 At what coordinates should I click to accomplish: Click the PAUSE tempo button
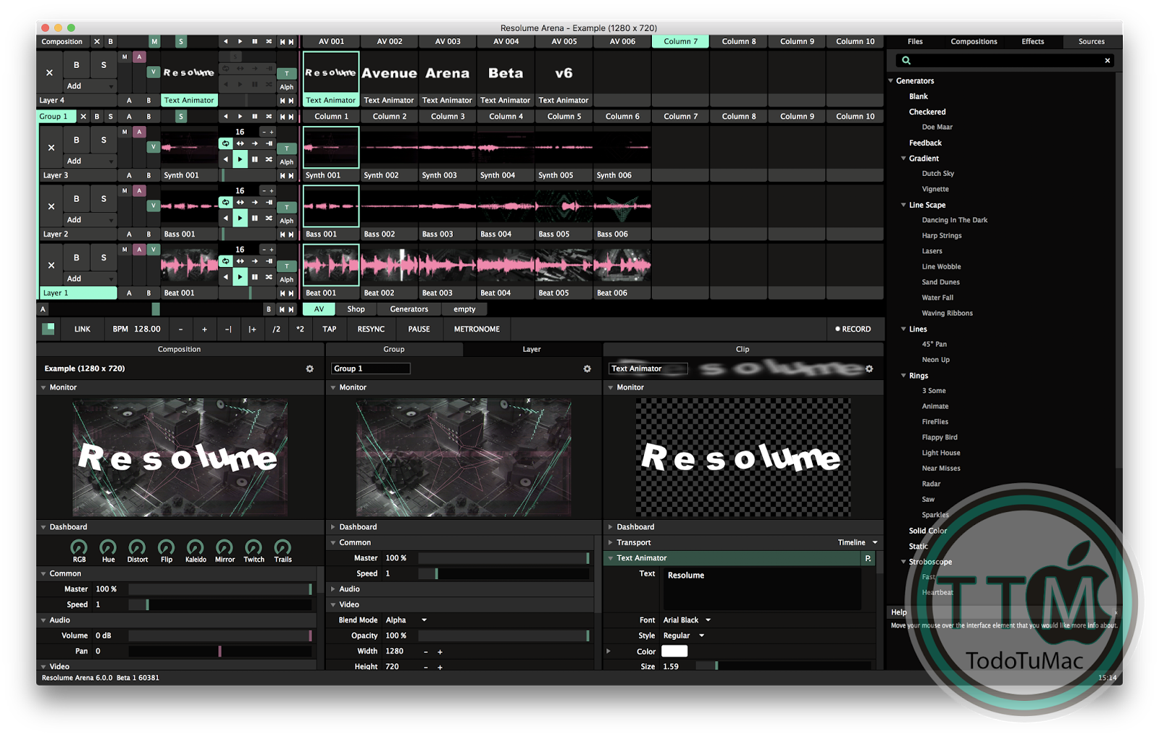pyautogui.click(x=419, y=329)
